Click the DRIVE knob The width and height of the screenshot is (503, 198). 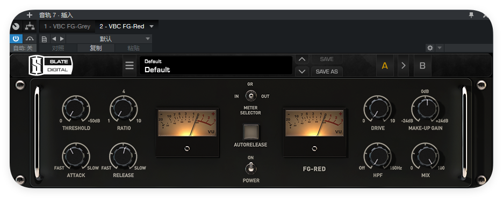click(x=377, y=109)
